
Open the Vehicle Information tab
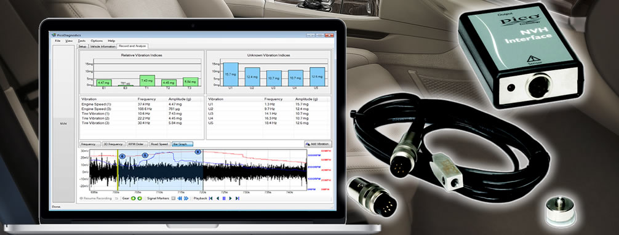pos(103,46)
